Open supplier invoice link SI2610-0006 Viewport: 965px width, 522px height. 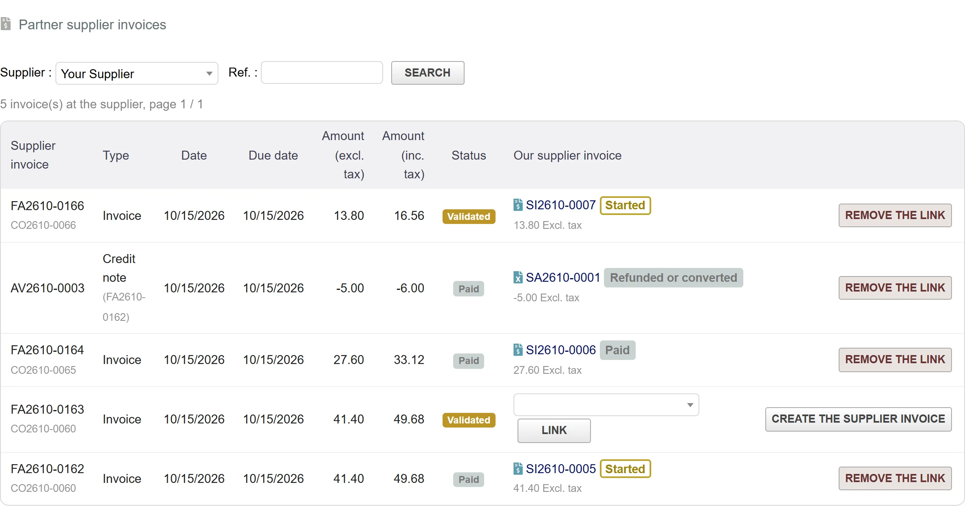[561, 350]
